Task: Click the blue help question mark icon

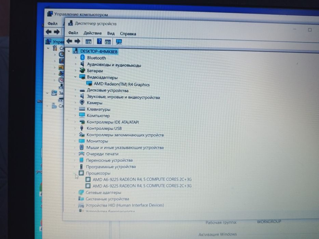Action: click(99, 41)
